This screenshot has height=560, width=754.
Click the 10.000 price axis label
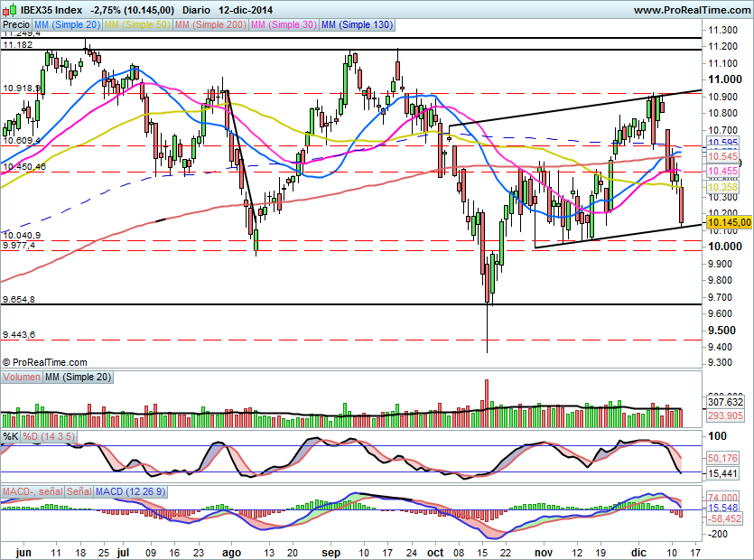click(x=725, y=247)
